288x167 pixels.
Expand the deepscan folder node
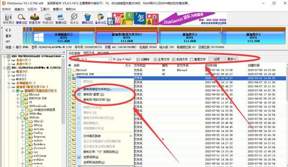click(x=22, y=136)
